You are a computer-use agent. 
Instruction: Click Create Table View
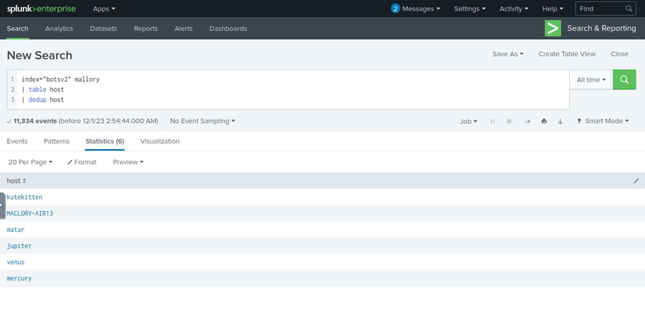(x=567, y=54)
